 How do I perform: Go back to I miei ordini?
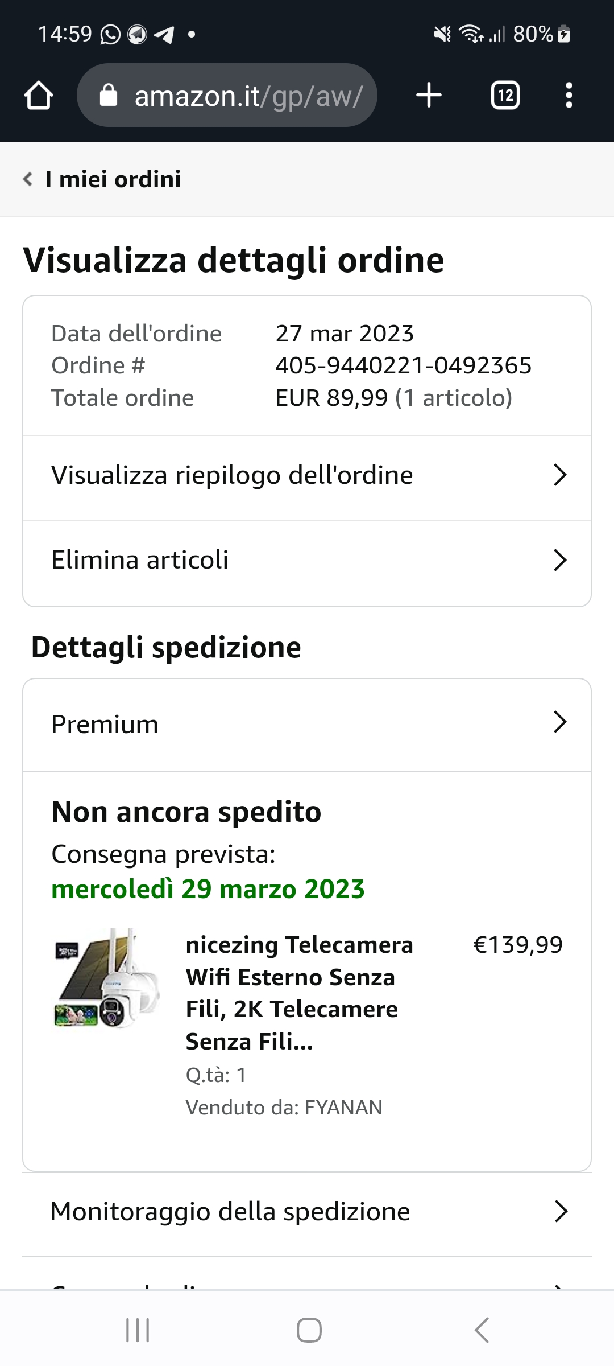(x=113, y=179)
